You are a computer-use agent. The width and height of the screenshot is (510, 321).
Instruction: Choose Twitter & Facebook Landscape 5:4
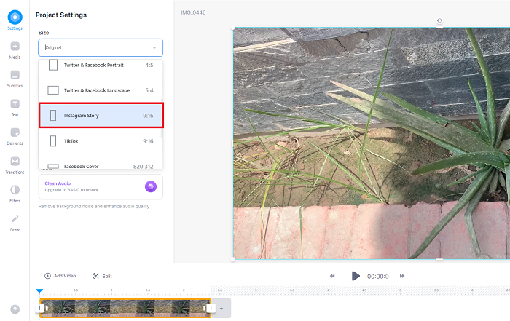(101, 90)
